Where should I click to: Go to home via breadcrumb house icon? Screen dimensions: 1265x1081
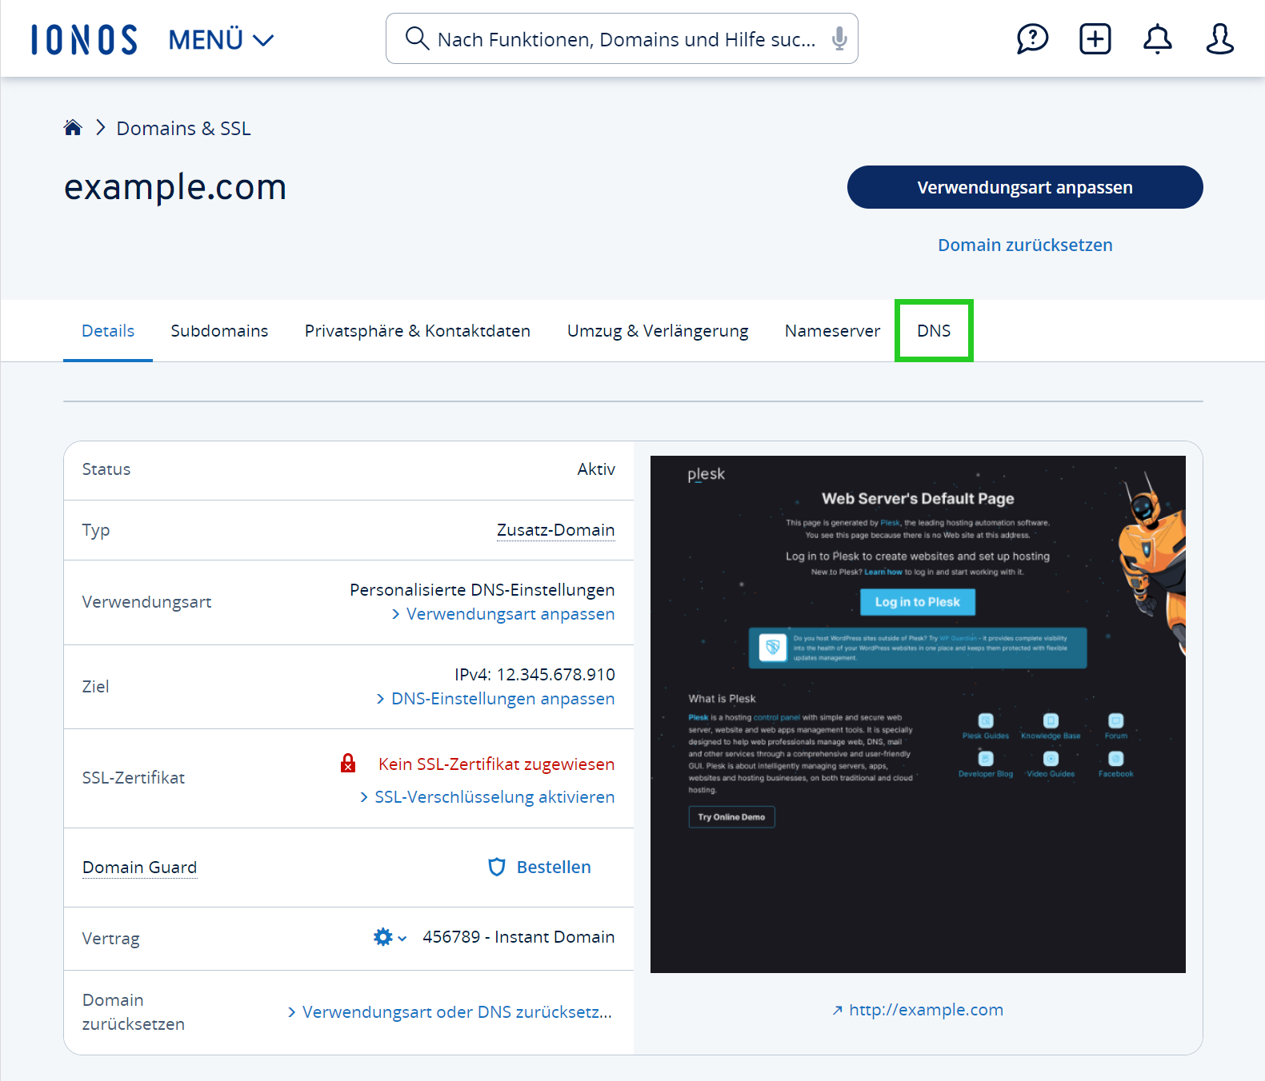73,127
